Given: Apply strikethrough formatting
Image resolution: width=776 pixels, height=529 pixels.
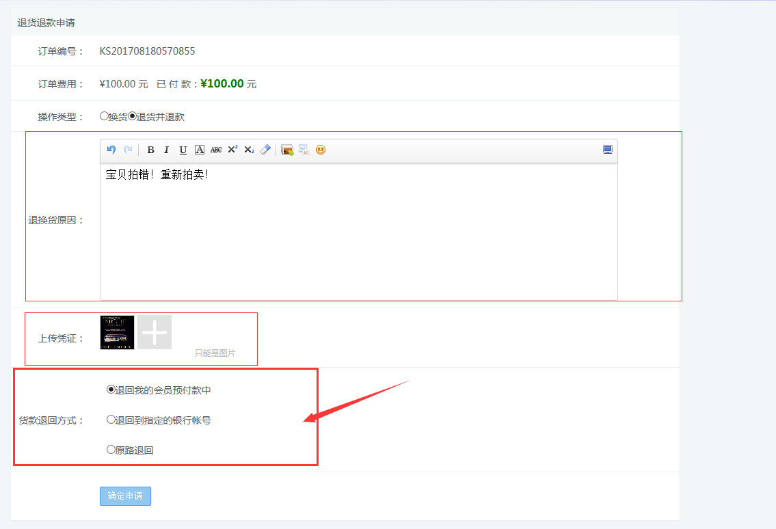Looking at the screenshot, I should (216, 150).
